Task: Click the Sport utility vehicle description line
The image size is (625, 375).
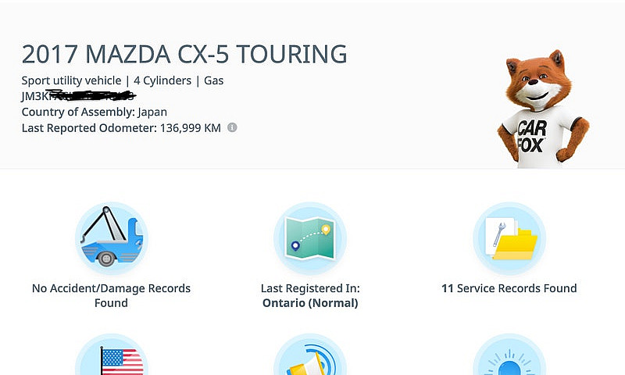Action: coord(123,80)
